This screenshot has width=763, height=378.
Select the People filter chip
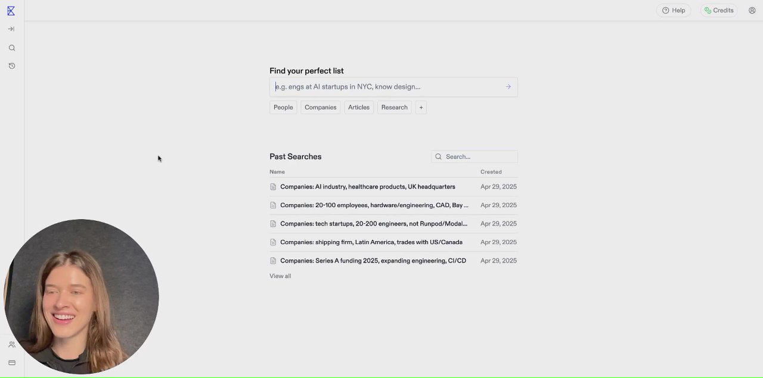[x=283, y=108]
